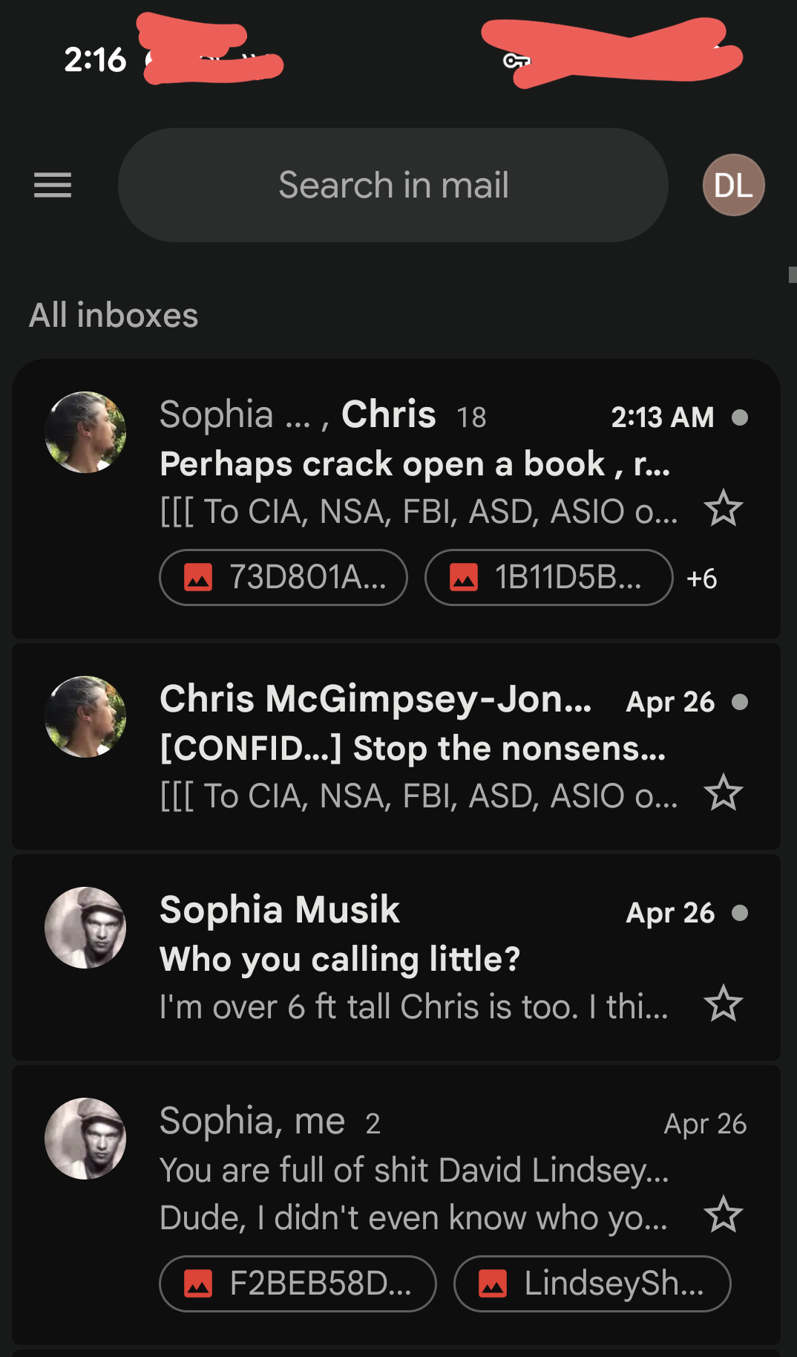The width and height of the screenshot is (797, 1357).
Task: Open the 73D801A... image attachment
Action: 283,577
